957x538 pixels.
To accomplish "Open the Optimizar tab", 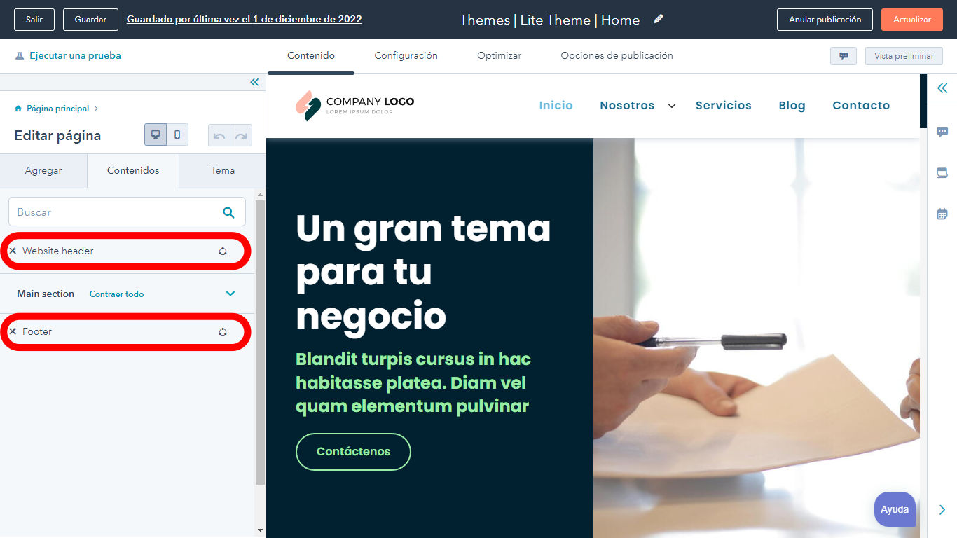I will coord(499,56).
